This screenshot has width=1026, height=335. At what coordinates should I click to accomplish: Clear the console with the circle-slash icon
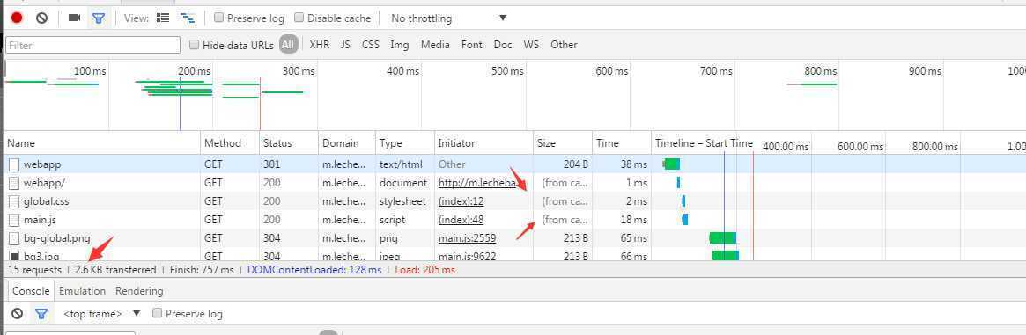coord(18,313)
